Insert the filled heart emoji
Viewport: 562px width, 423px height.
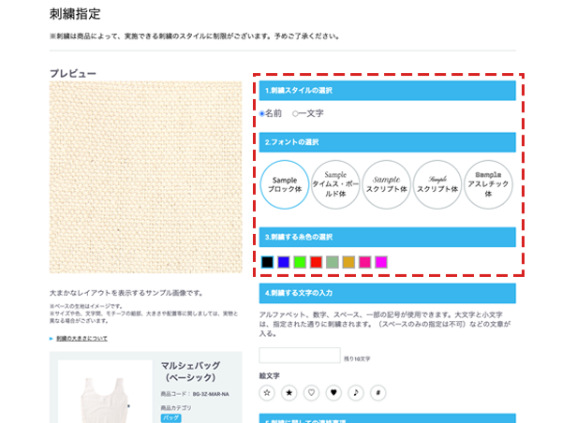334,392
